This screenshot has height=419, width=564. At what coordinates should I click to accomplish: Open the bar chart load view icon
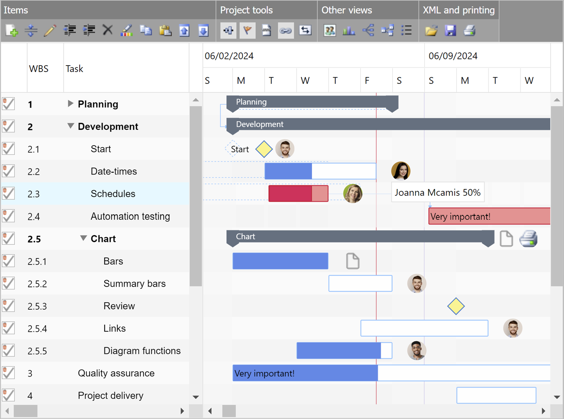point(349,31)
